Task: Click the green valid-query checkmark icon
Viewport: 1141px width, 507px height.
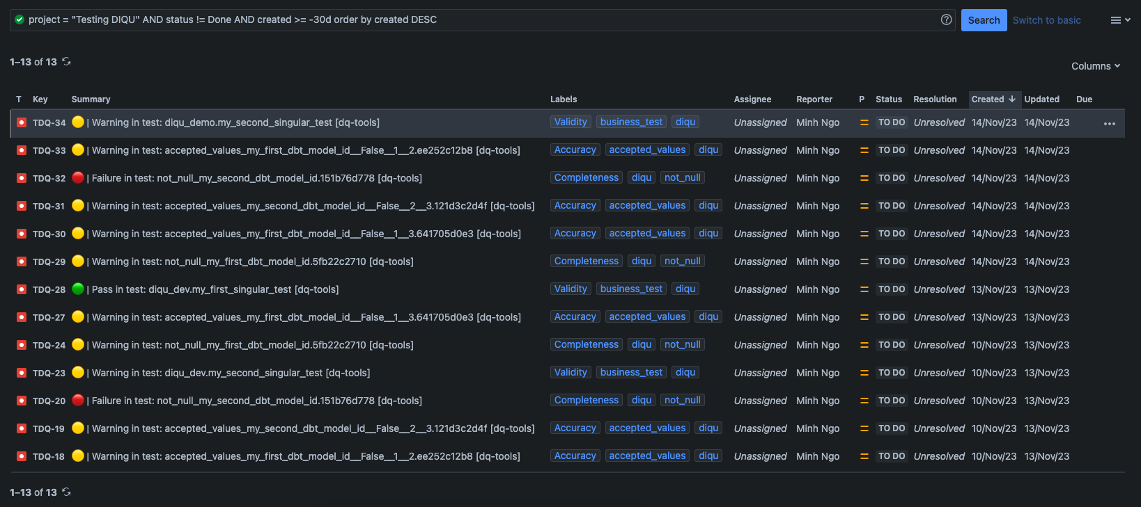Action: pos(20,19)
